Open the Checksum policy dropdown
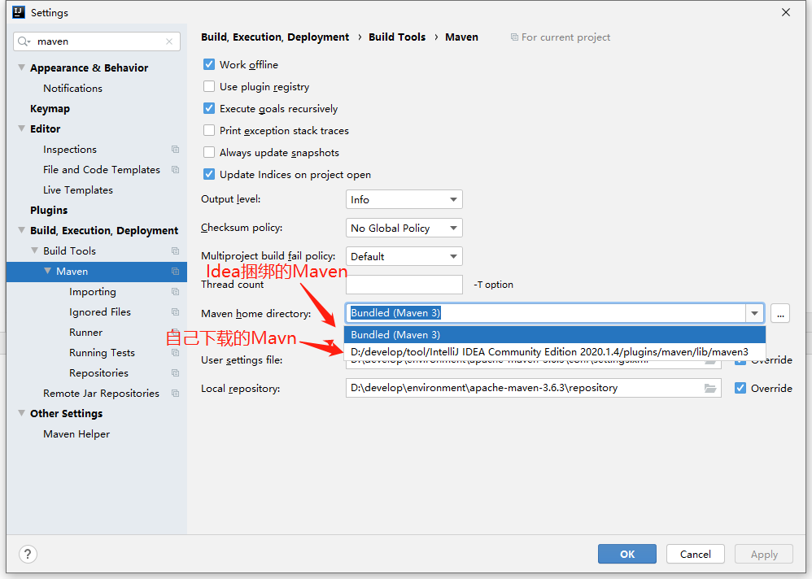Viewport: 812px width, 579px height. [404, 229]
